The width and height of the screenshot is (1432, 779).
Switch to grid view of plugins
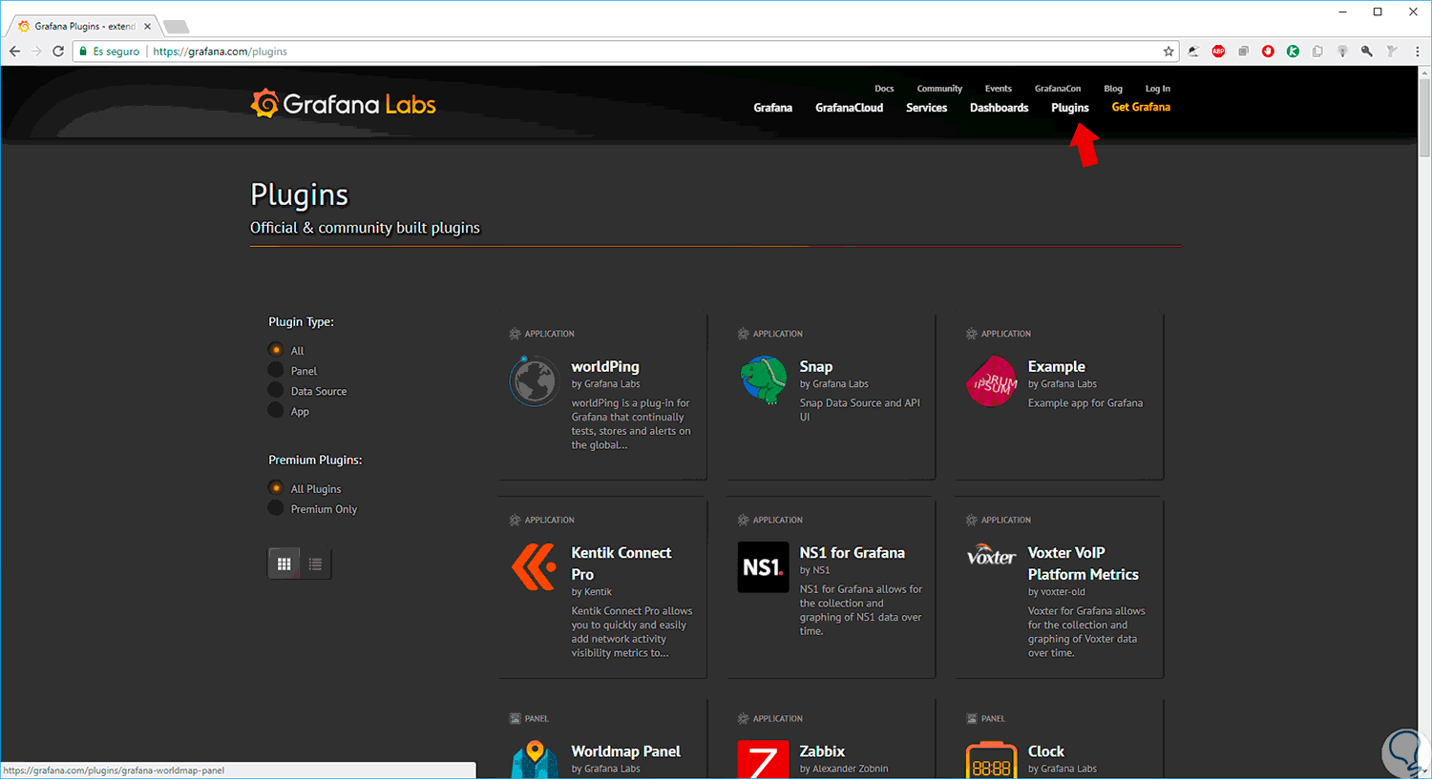[284, 564]
